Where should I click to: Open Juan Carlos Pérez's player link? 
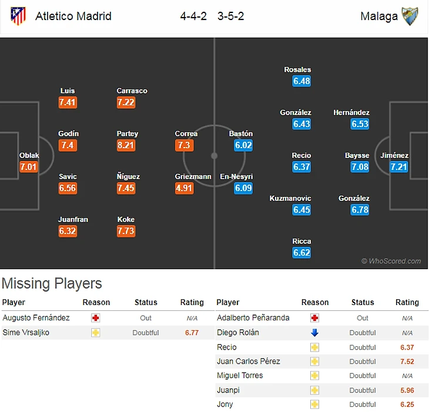pos(249,361)
